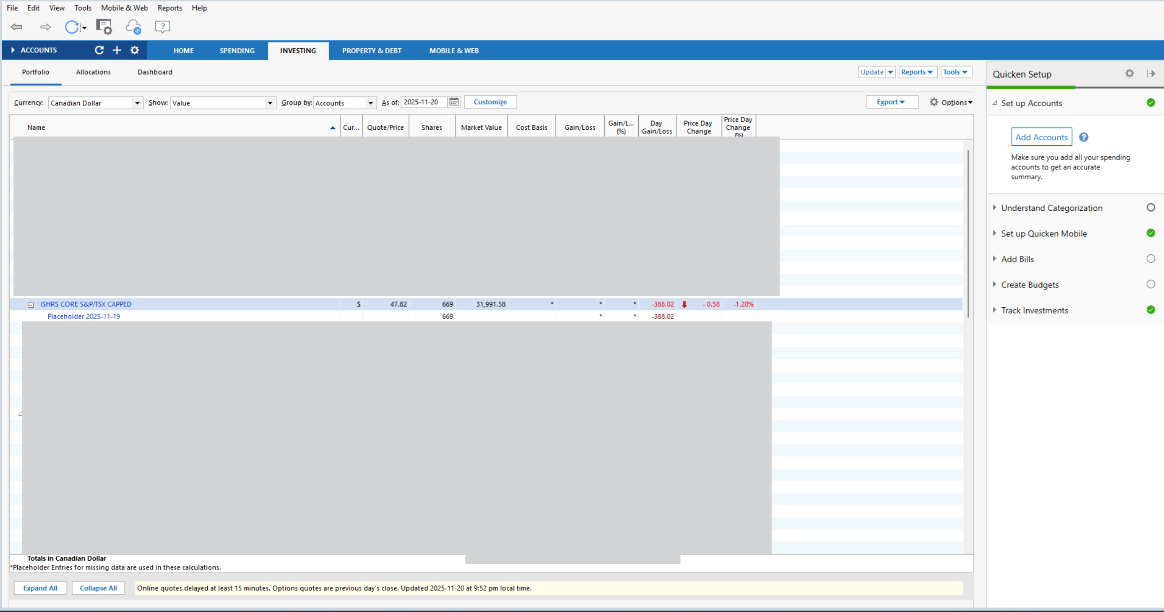The width and height of the screenshot is (1164, 612).
Task: Switch to the Allocations tab
Action: point(93,72)
